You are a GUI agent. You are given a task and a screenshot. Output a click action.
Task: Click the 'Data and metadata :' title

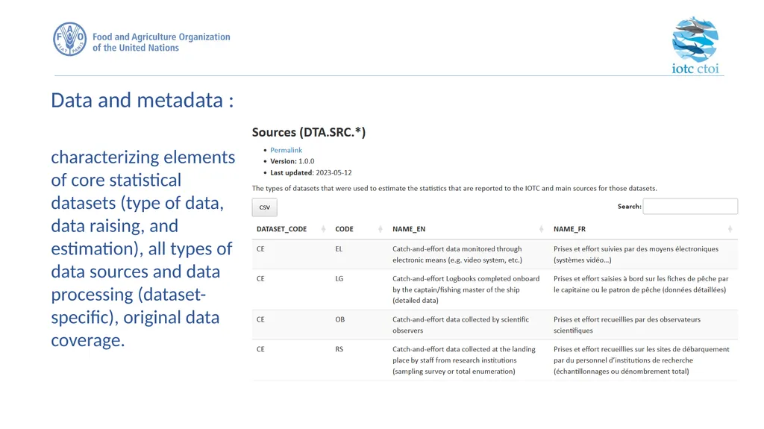(143, 101)
